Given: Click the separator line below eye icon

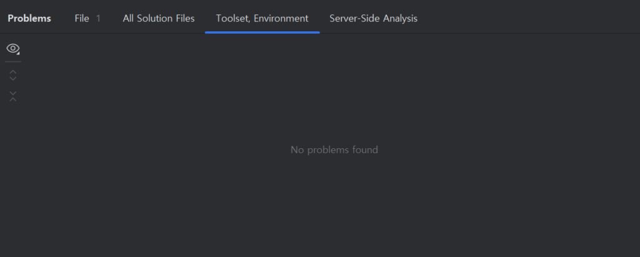Looking at the screenshot, I should click(x=13, y=62).
